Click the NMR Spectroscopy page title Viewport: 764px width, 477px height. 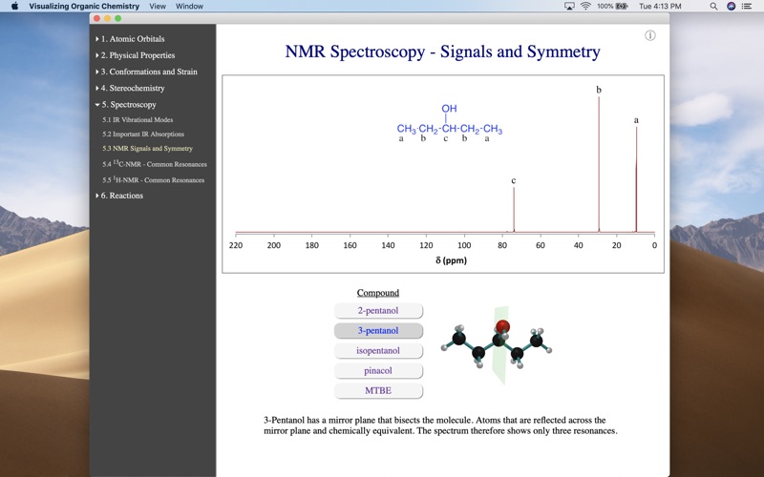pyautogui.click(x=442, y=52)
